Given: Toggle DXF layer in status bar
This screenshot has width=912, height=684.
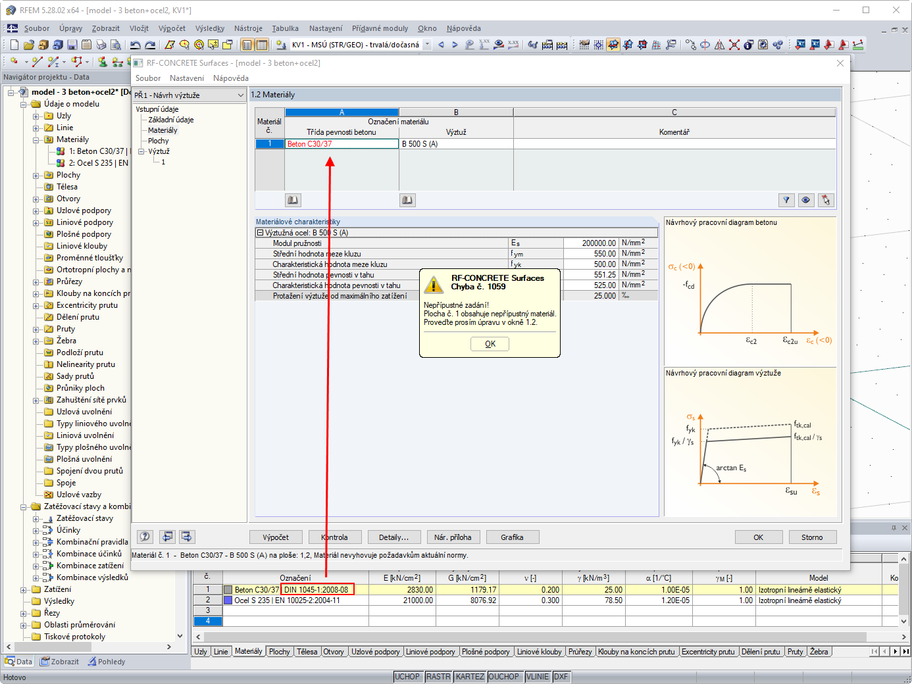Looking at the screenshot, I should 561,677.
